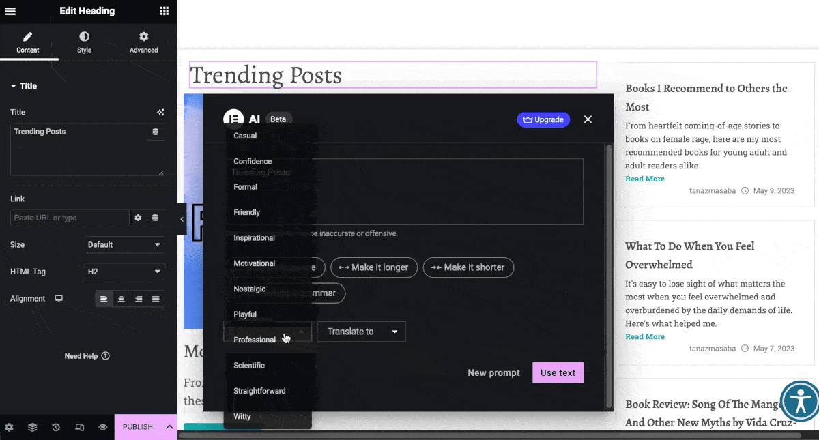Set alignment to left
Screen dimensions: 819x440
[104, 299]
